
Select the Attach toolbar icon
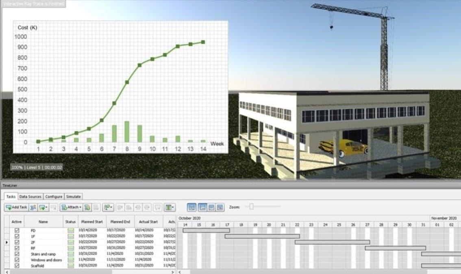70,207
